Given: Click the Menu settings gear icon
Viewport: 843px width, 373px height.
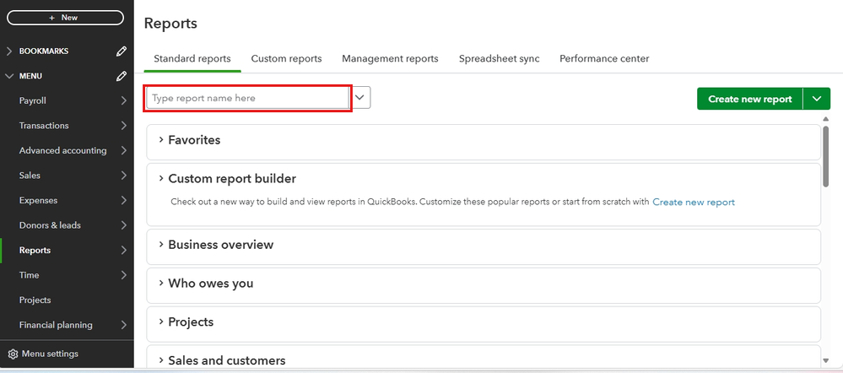Looking at the screenshot, I should [13, 354].
